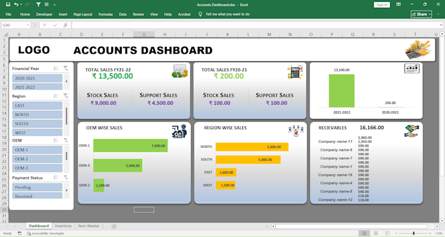
Task: Select the Dashboard sheet tab
Action: click(x=39, y=226)
